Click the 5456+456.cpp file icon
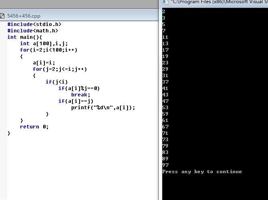The width and height of the screenshot is (268, 200). pyautogui.click(x=2, y=16)
